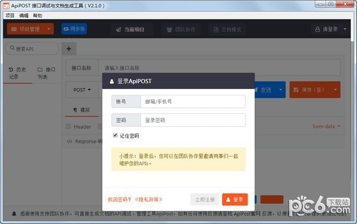Open the 编辑 menu
The width and height of the screenshot is (357, 224).
(24, 15)
